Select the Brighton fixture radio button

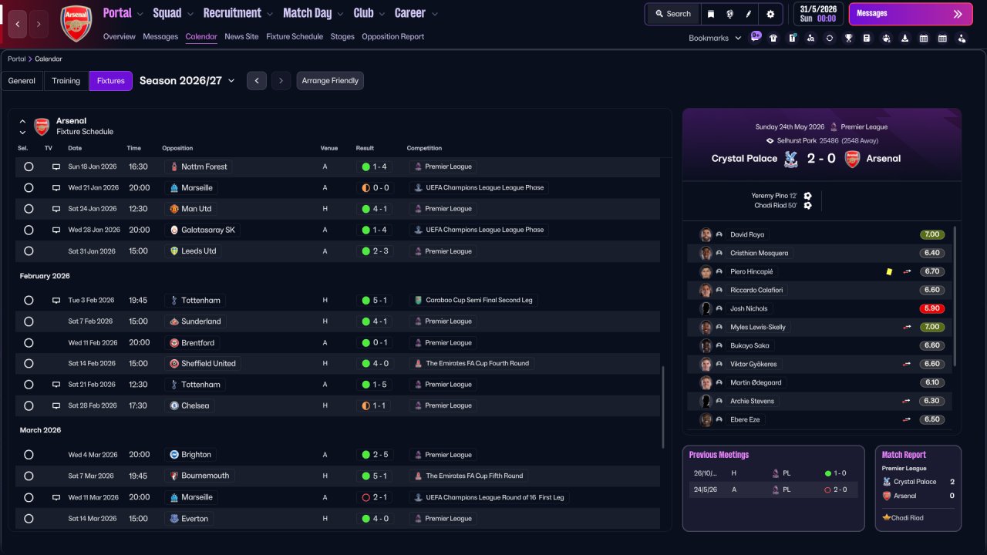pyautogui.click(x=29, y=455)
